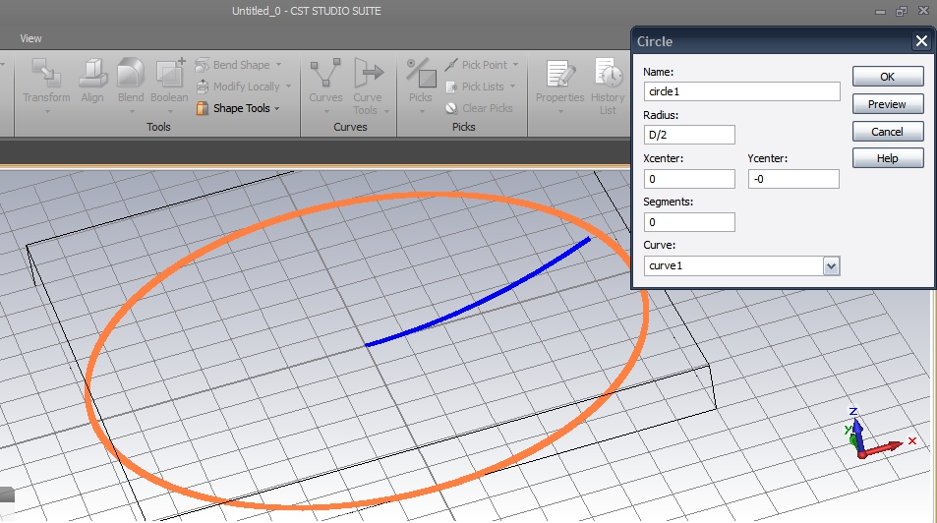The width and height of the screenshot is (937, 523).
Task: Open the Properties icon
Action: coord(560,75)
